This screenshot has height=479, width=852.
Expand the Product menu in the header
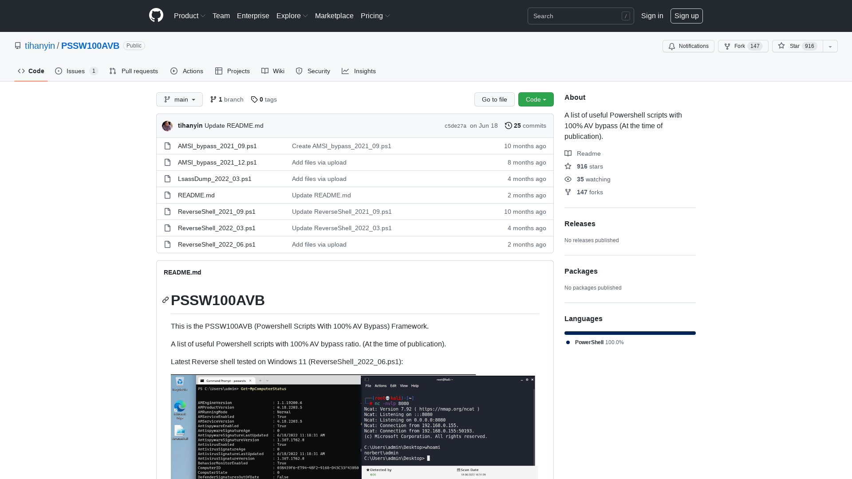pyautogui.click(x=189, y=16)
